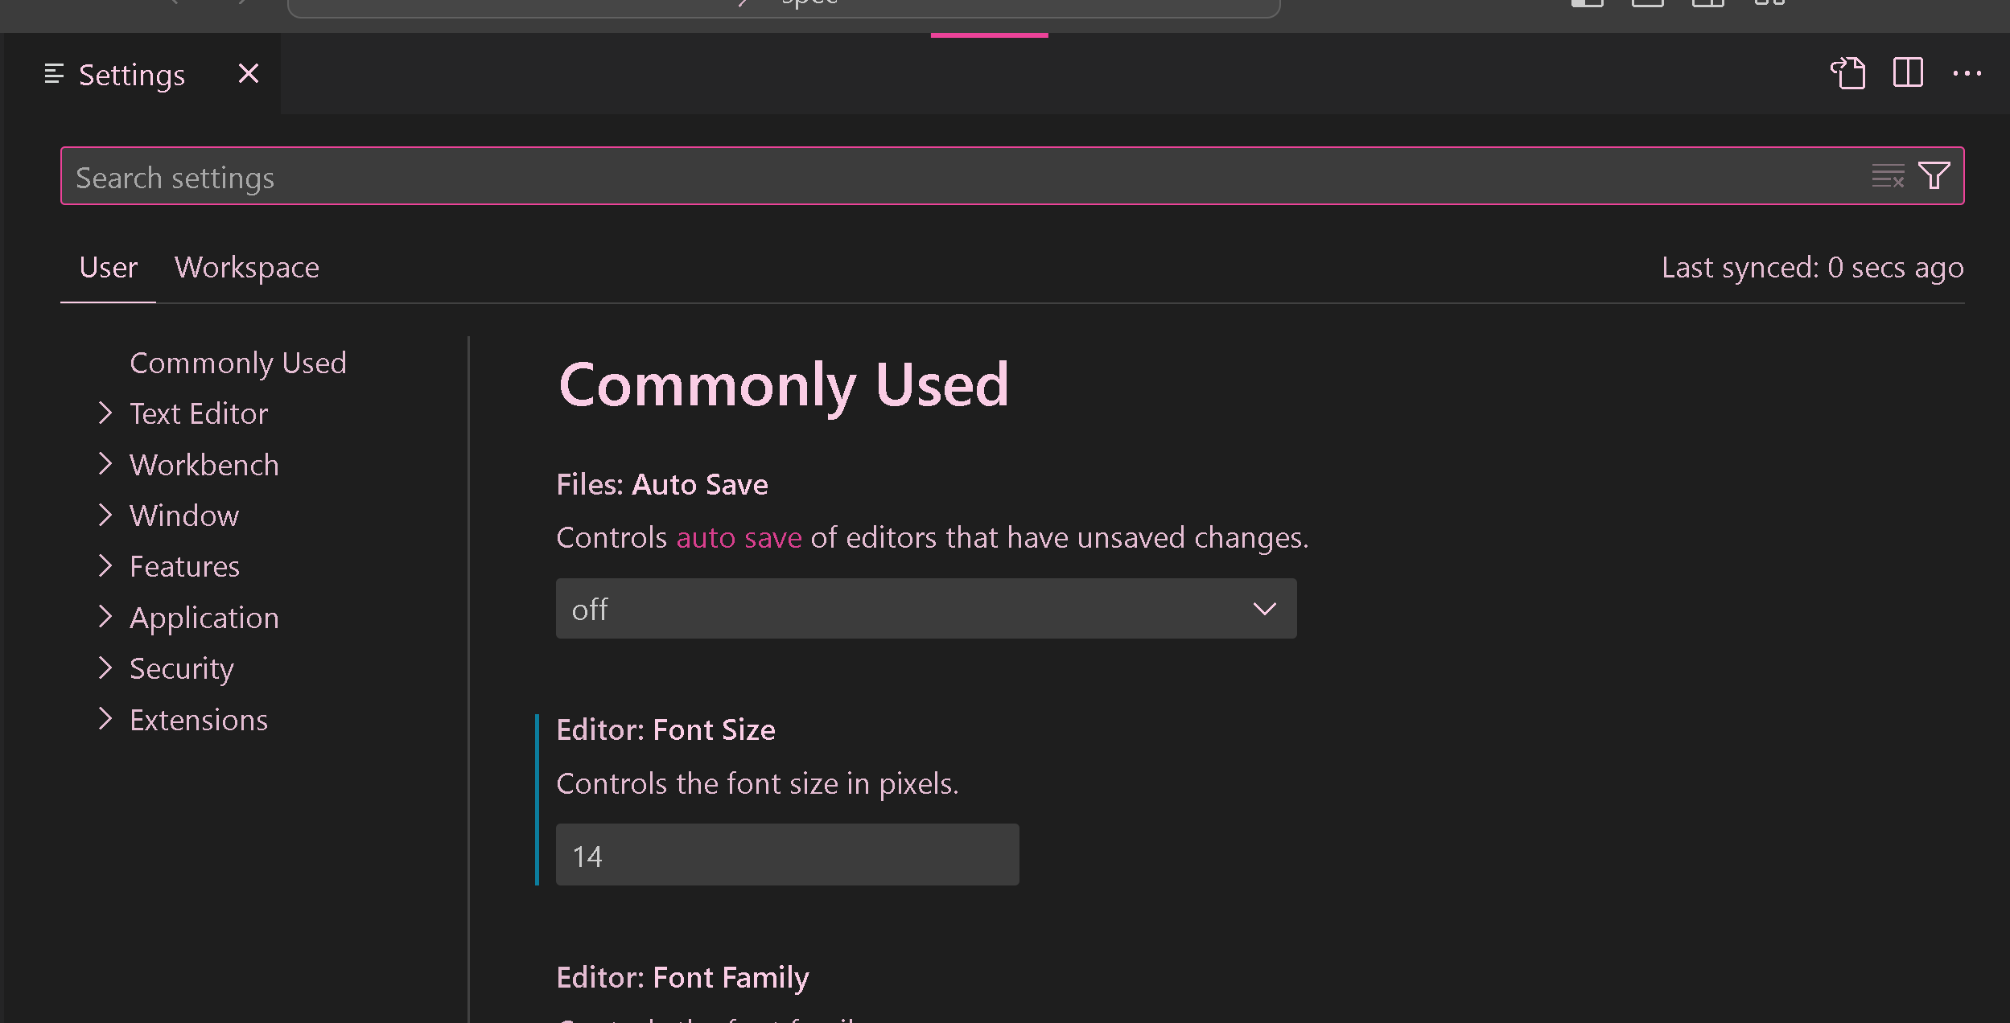The width and height of the screenshot is (2010, 1023).
Task: Open the Files: Auto Save dropdown
Action: (925, 609)
